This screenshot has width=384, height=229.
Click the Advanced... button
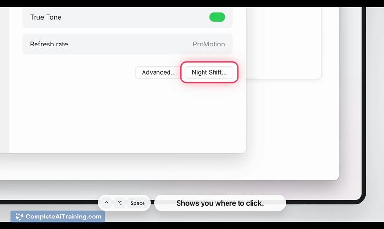[x=158, y=72]
